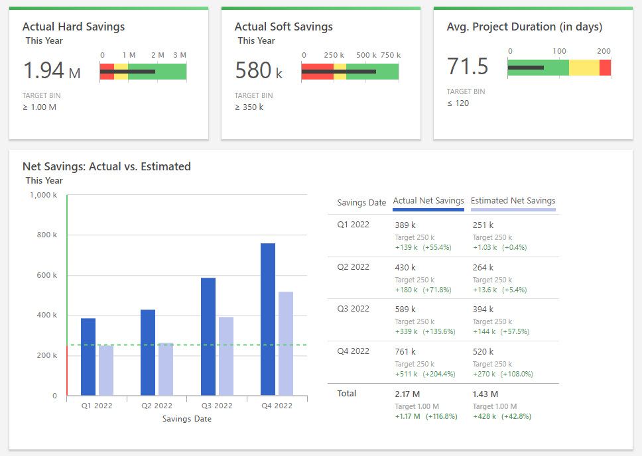Click the Avg. Project Duration bullet chart

(559, 67)
